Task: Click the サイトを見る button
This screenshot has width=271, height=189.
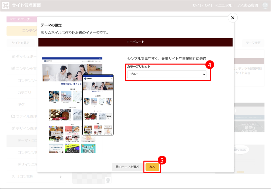Action: pos(21,43)
